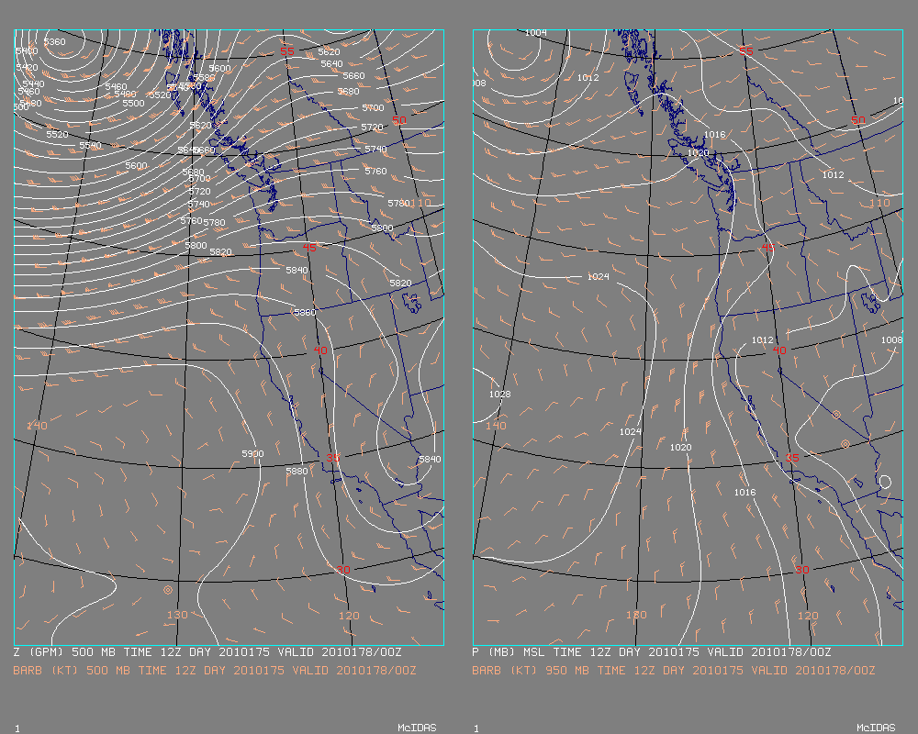
Task: Click the red 30 latitude label in the MSL panel
Action: coord(802,570)
